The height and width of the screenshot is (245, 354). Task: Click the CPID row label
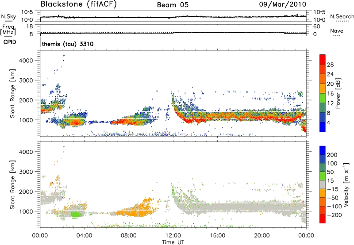[10, 42]
